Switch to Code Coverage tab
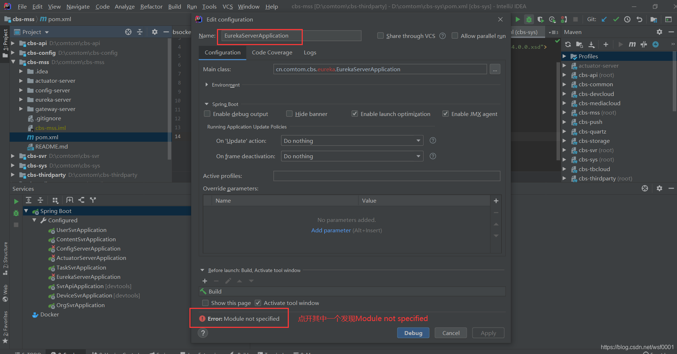 pyautogui.click(x=272, y=52)
